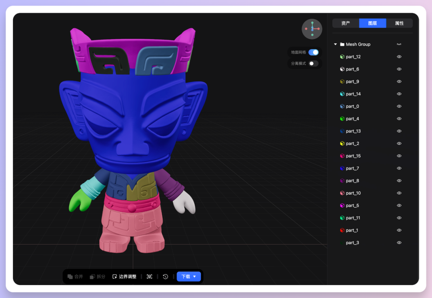Click the 3D focus view icon in toolbar
Viewport: 432px width, 298px height.
[150, 276]
